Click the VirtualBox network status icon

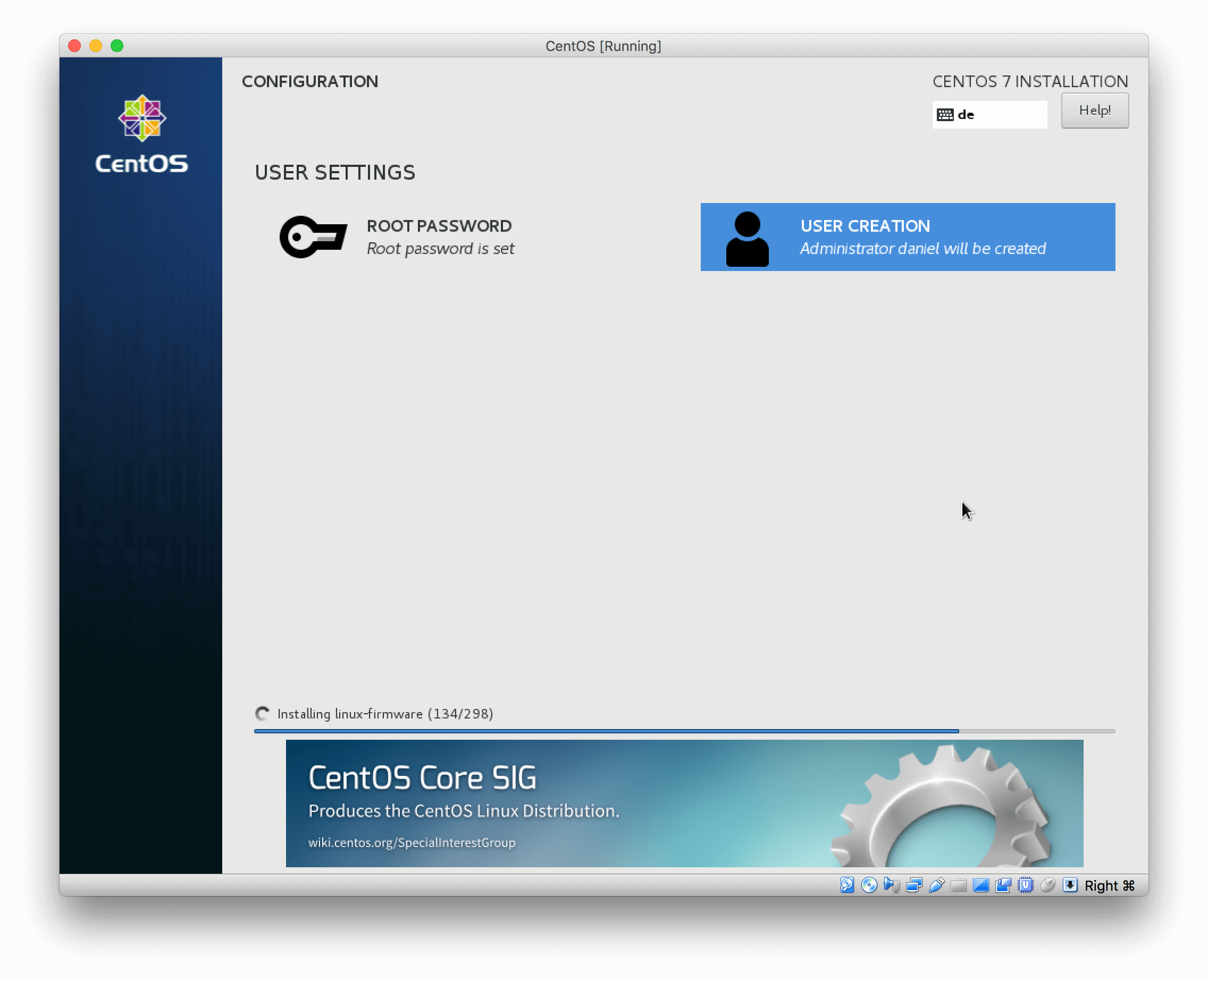click(x=914, y=885)
